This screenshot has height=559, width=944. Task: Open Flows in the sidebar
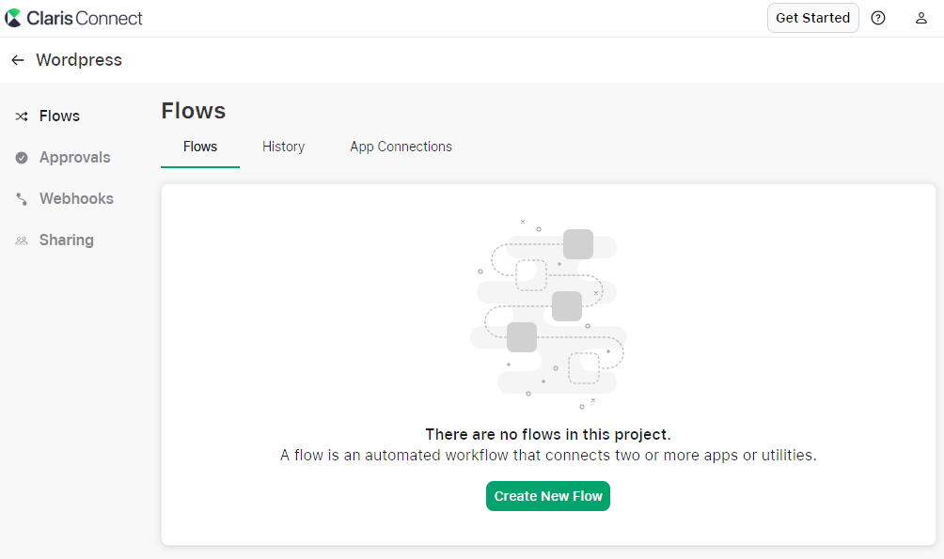coord(59,116)
